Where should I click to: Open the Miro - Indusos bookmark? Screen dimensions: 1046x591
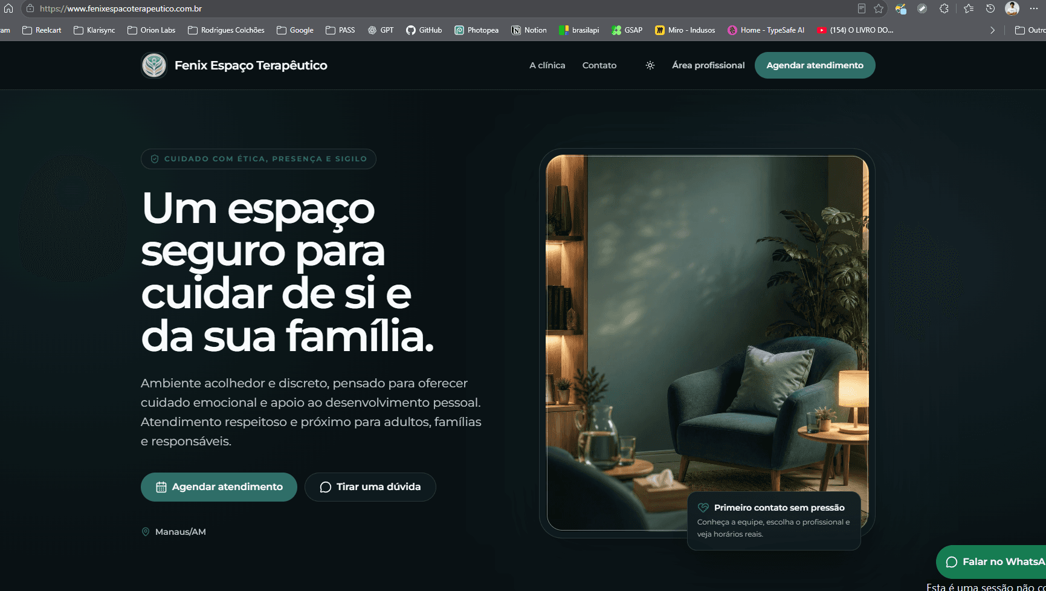(x=685, y=30)
